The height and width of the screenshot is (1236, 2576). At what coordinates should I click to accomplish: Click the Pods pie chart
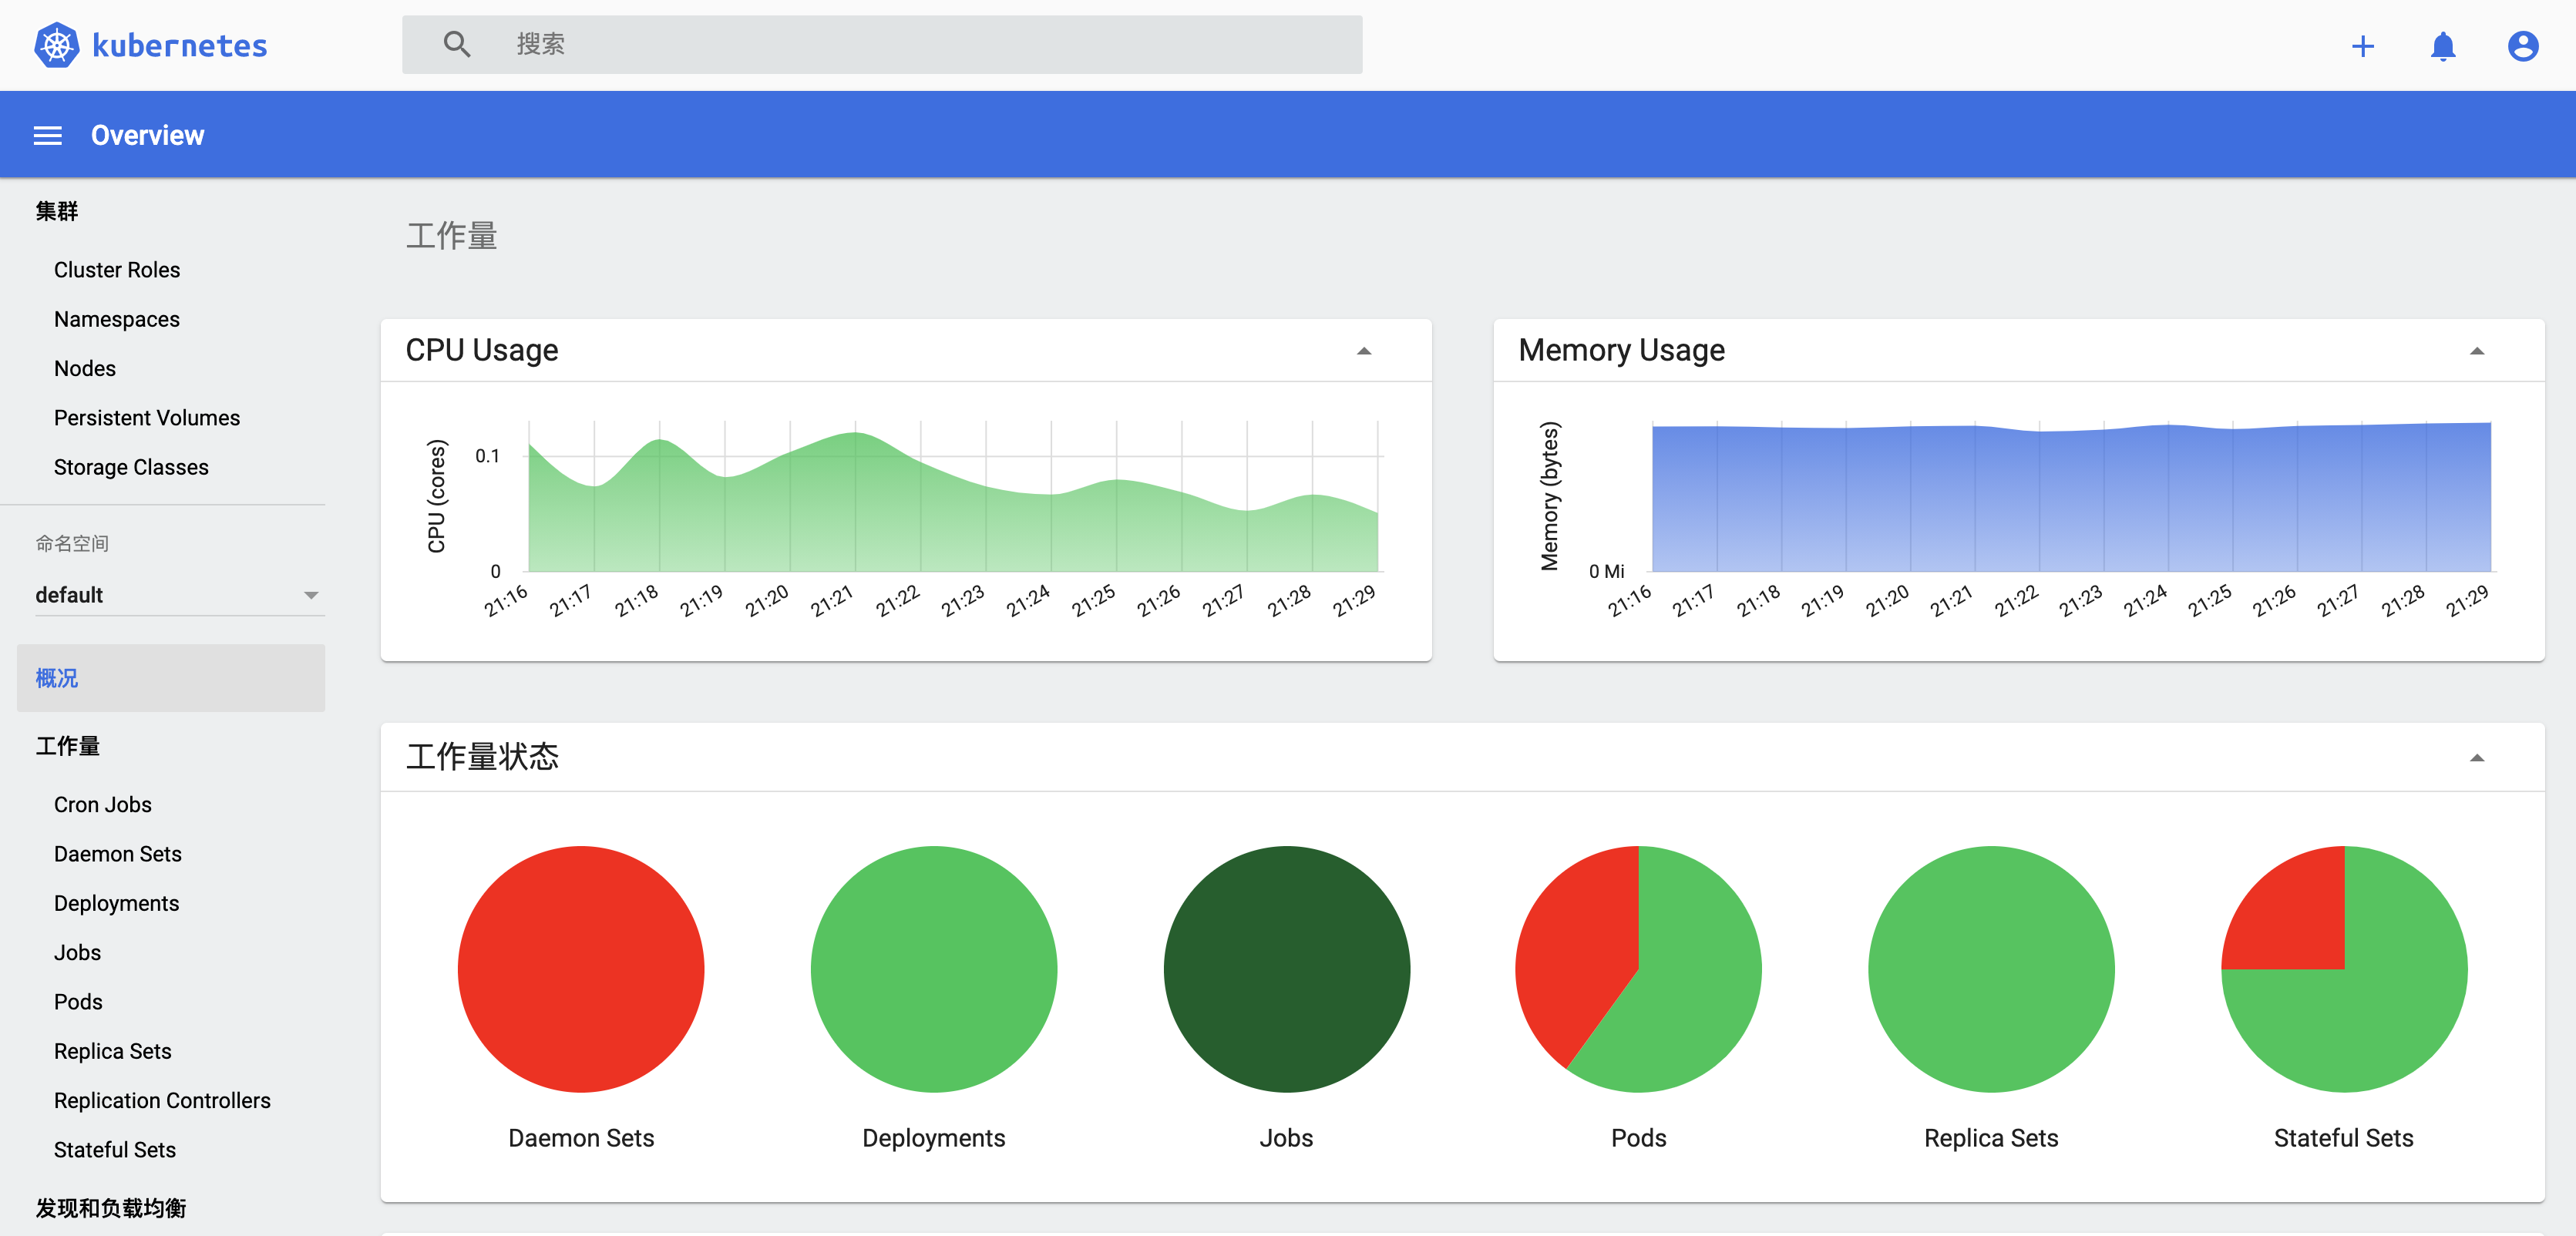[x=1639, y=969]
